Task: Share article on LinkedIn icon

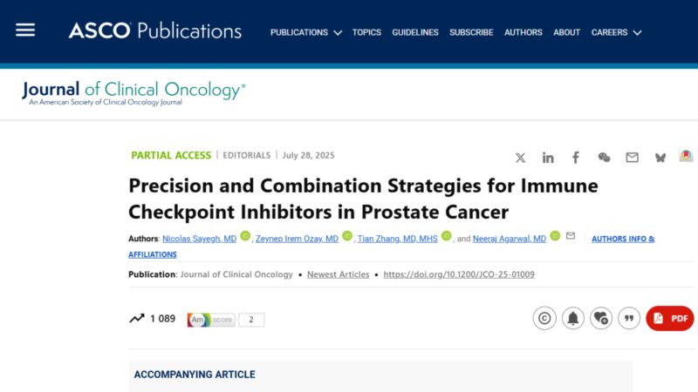Action: pos(548,158)
